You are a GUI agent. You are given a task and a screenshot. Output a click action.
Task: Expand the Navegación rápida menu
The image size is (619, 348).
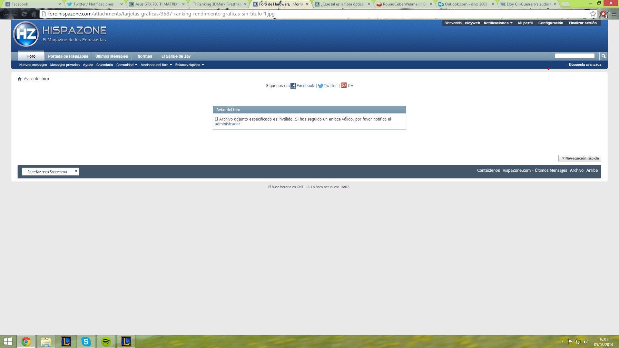[x=580, y=158]
